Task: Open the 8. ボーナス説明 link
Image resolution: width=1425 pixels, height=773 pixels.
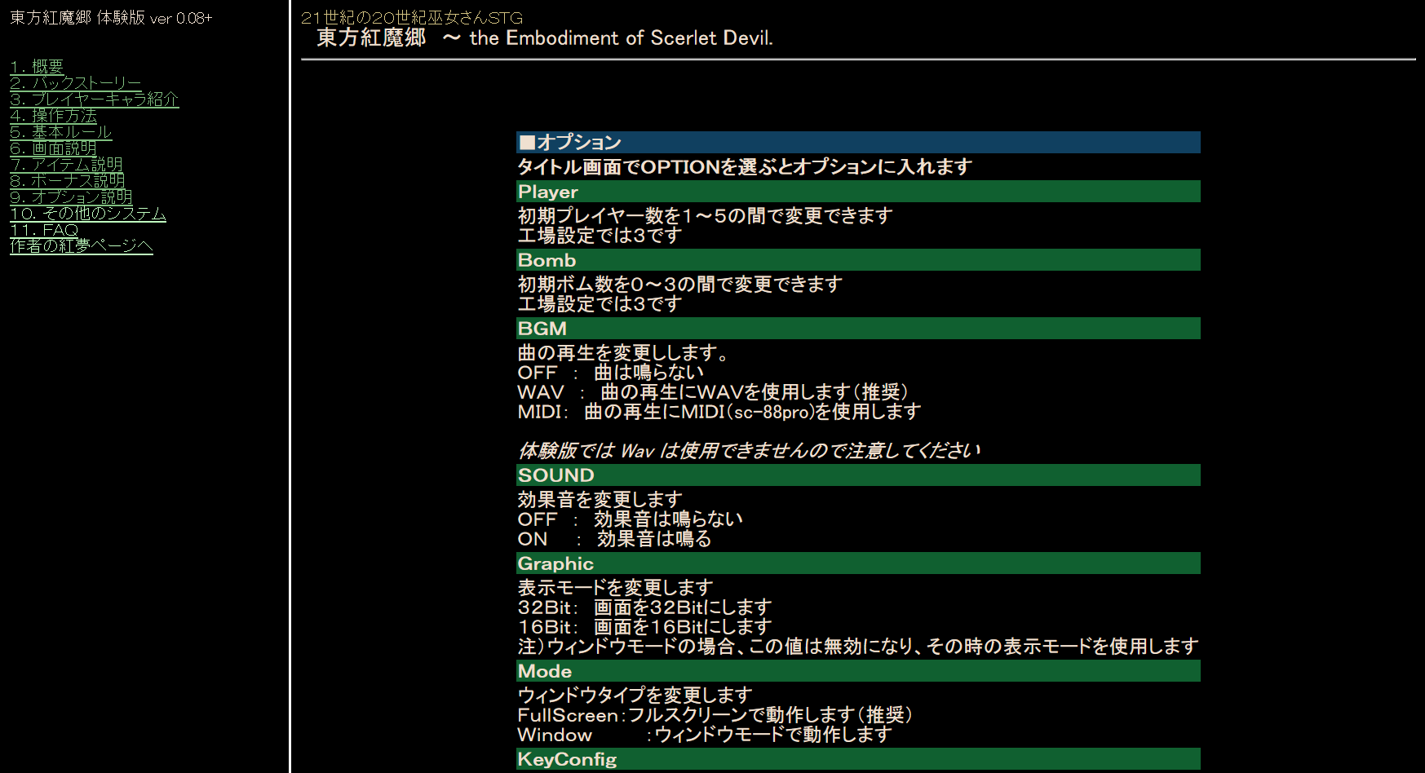Action: point(68,180)
